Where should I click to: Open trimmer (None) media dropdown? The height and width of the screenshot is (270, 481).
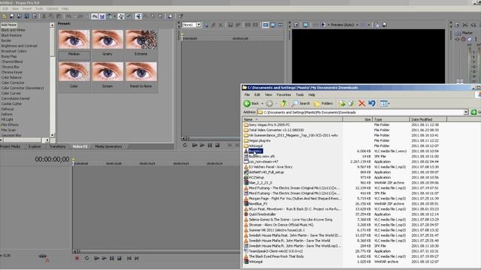198,25
